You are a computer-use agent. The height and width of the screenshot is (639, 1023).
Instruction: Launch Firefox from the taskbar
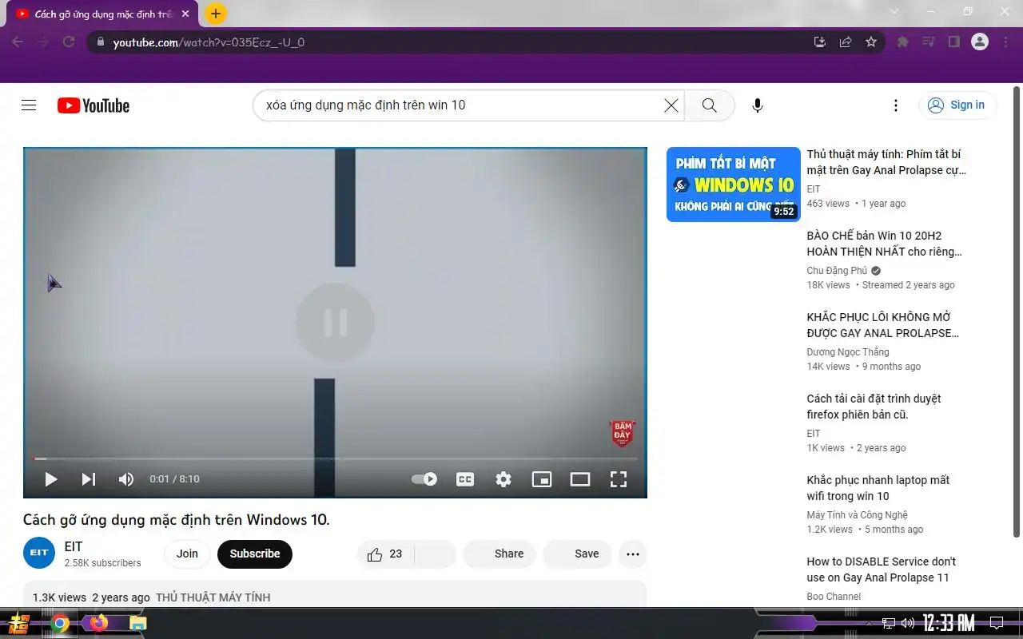coord(99,623)
